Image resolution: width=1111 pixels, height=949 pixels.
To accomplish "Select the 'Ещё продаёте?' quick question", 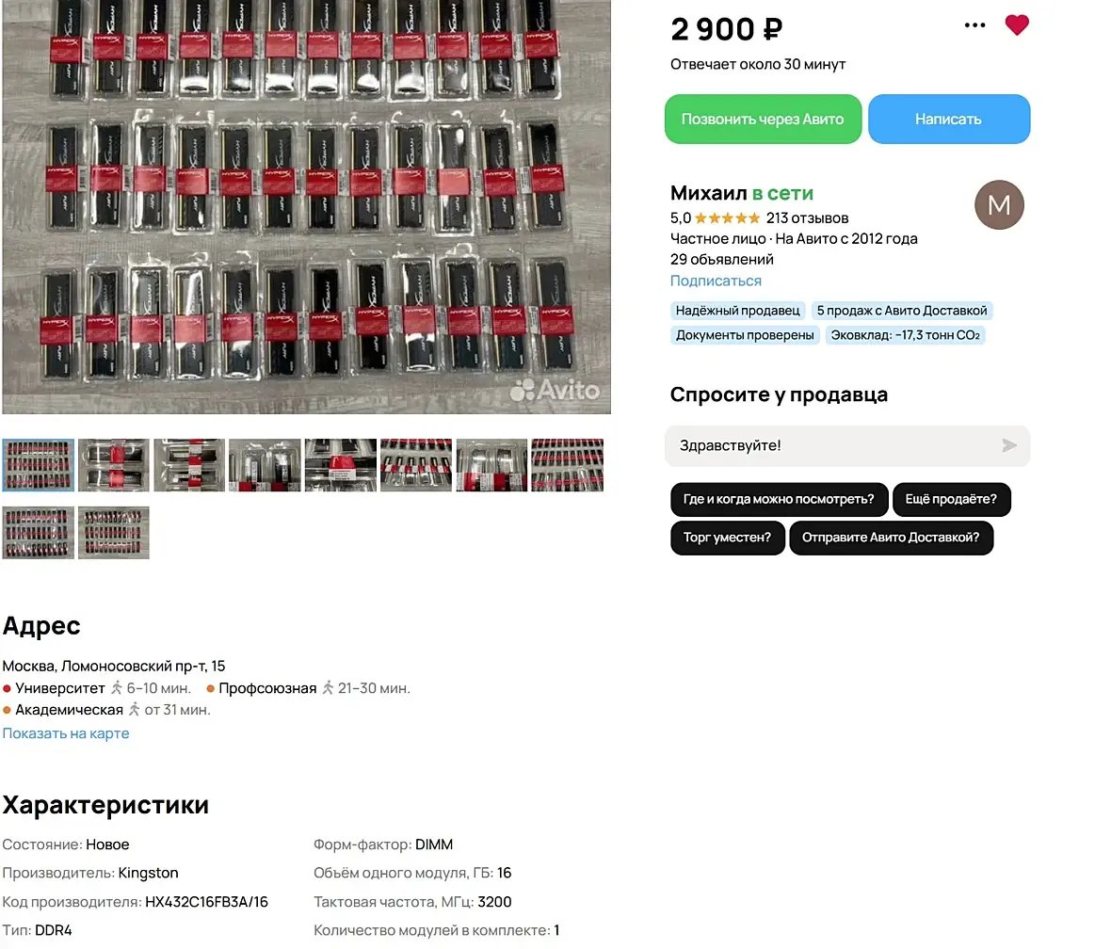I will (951, 499).
